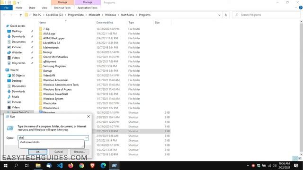Select the Windows Administrative Tools folder

point(61,85)
